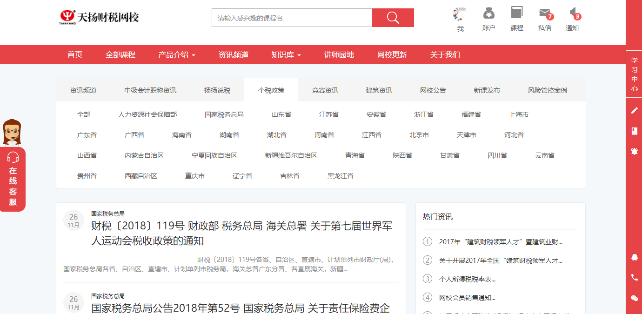The image size is (642, 314).
Task: Expand the 产品介绍 dropdown menu
Action: [177, 55]
